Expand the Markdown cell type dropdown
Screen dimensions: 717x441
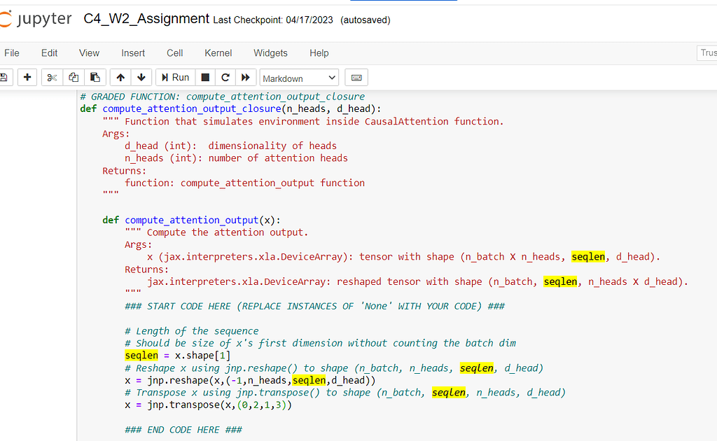coord(299,78)
